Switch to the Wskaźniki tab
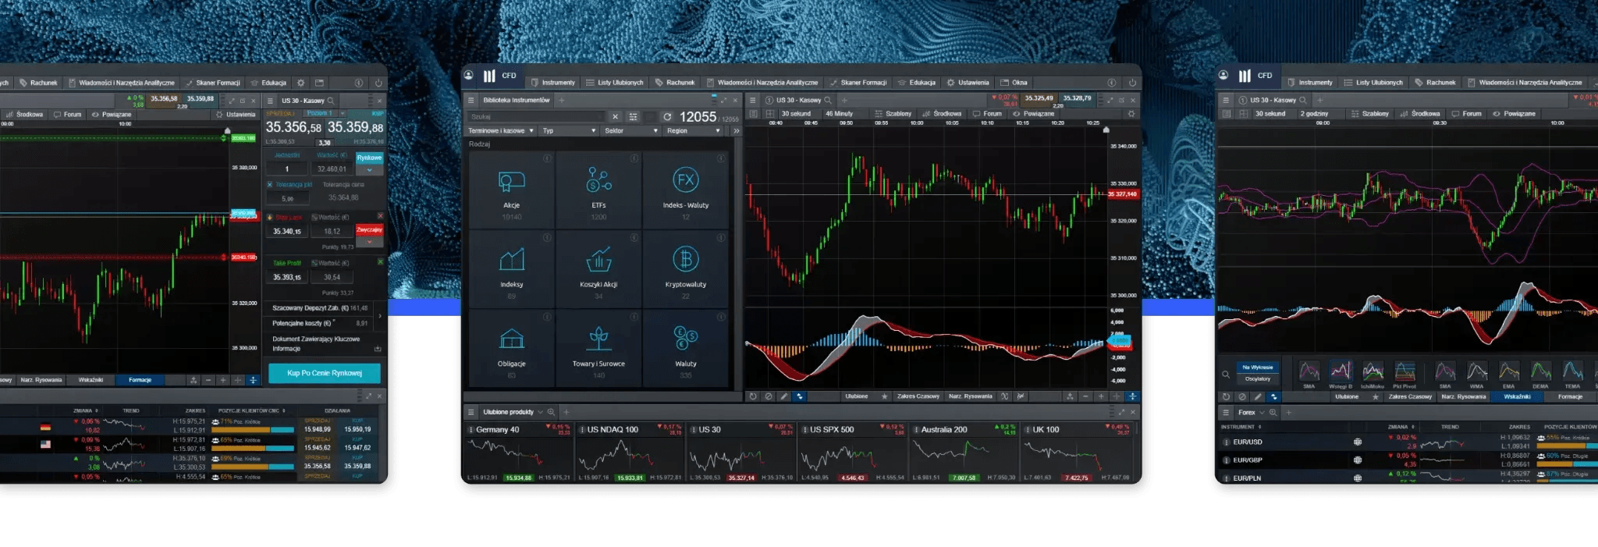Viewport: 1598px width, 547px height. click(x=1517, y=396)
